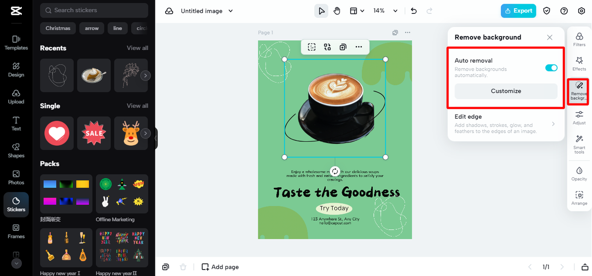Select the pointer Select tool
Viewport: 592px width, 276px height.
(x=321, y=11)
